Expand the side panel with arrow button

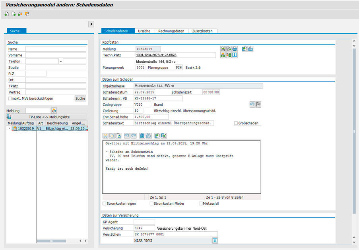[x=91, y=24]
